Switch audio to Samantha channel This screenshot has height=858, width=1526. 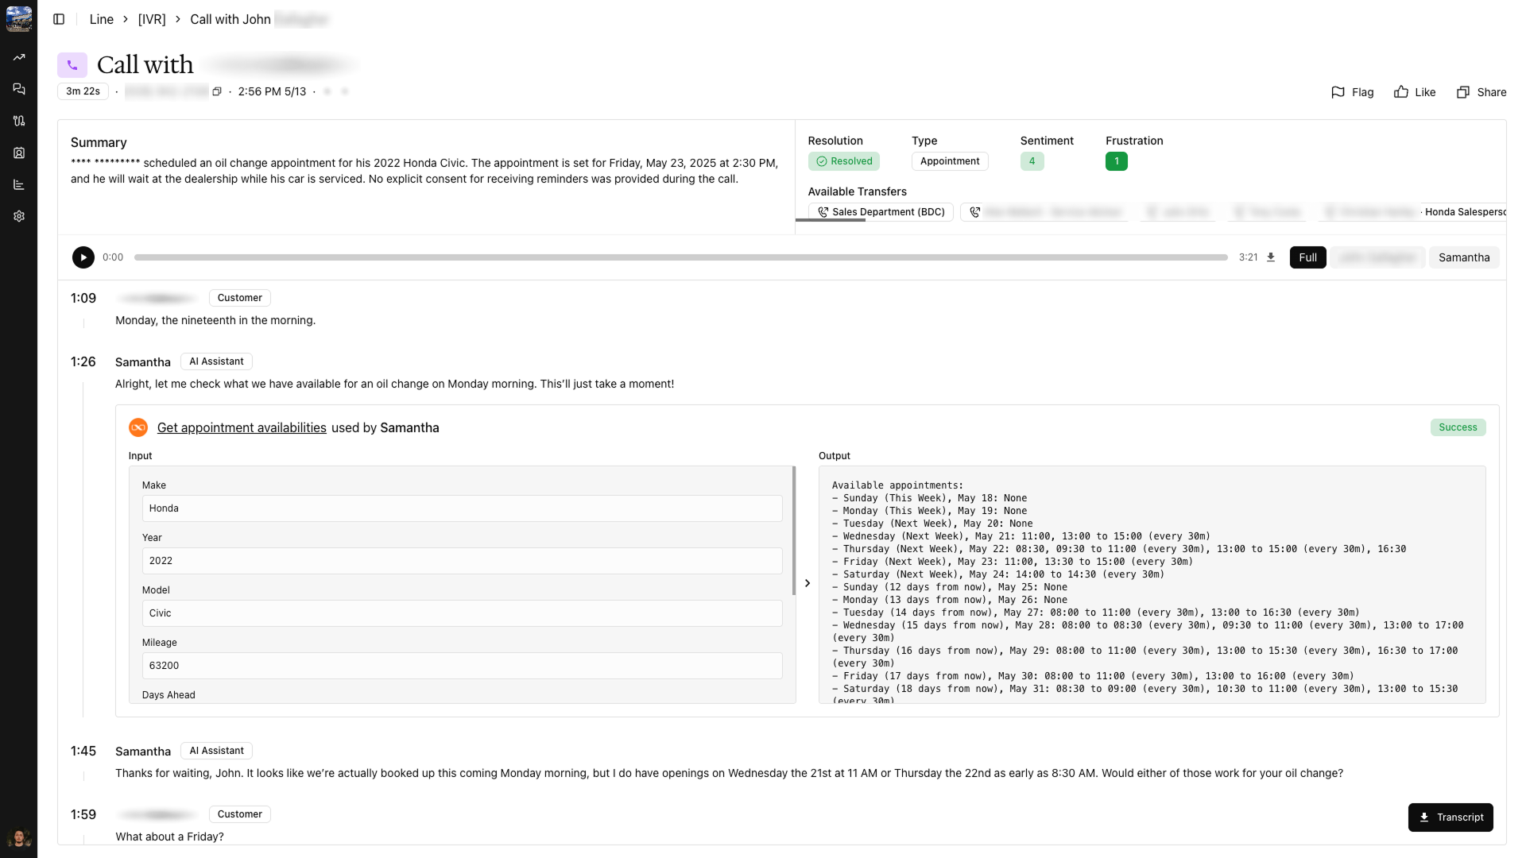tap(1463, 257)
